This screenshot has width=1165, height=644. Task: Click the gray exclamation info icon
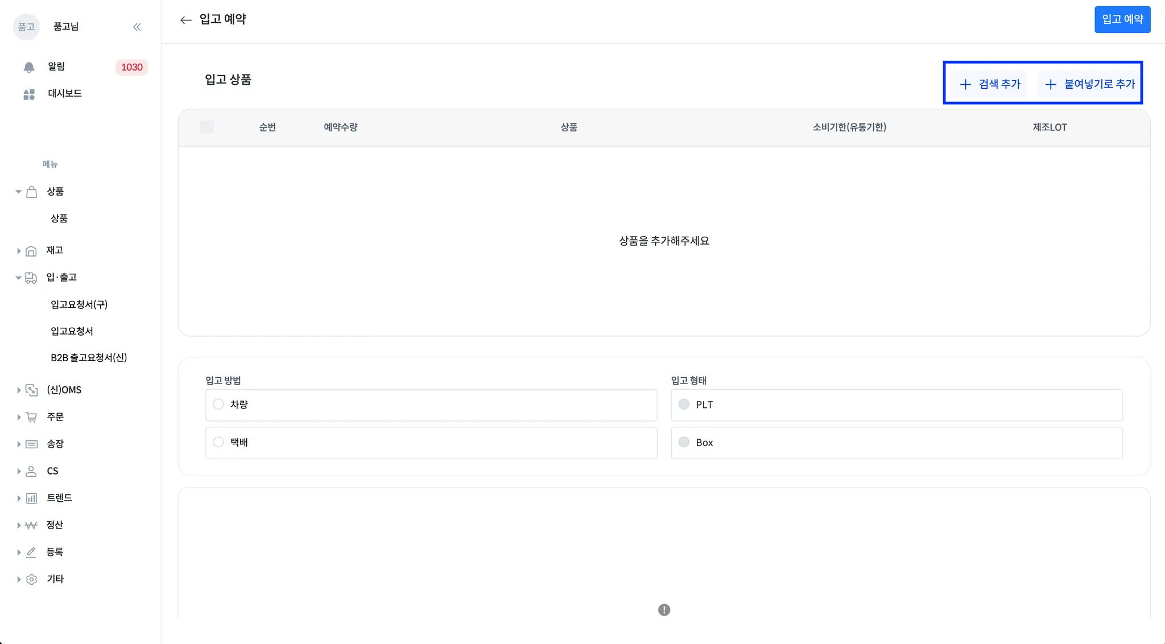tap(664, 610)
